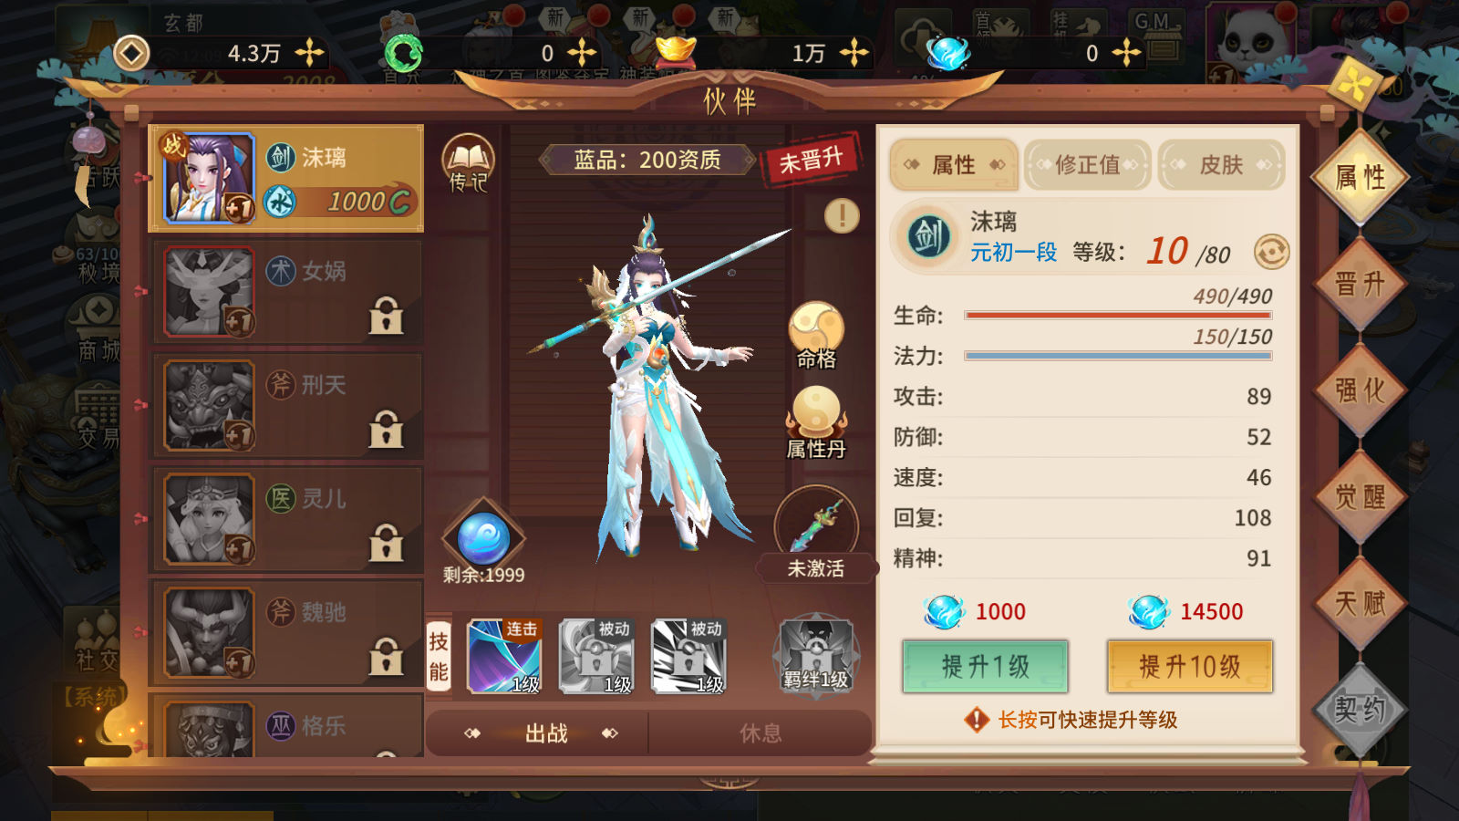Select the 连击 skill icon
The image size is (1459, 821).
(504, 656)
